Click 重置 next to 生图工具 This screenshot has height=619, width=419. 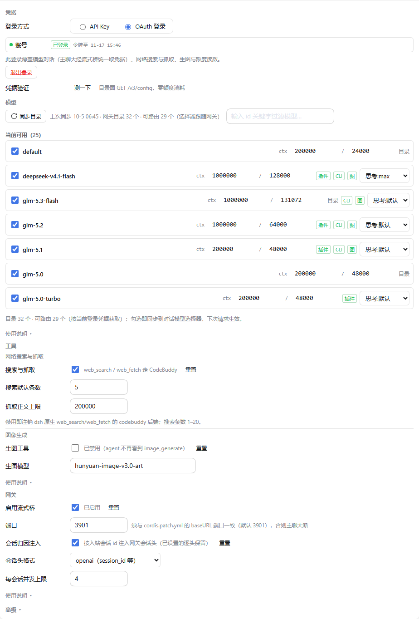[x=201, y=448]
